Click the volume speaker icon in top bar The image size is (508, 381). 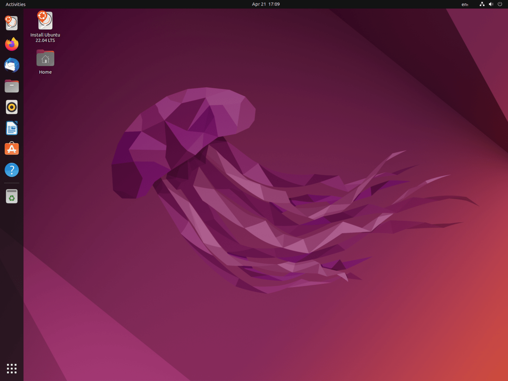(x=491, y=4)
